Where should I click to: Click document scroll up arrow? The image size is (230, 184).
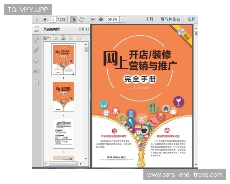[x=196, y=28]
